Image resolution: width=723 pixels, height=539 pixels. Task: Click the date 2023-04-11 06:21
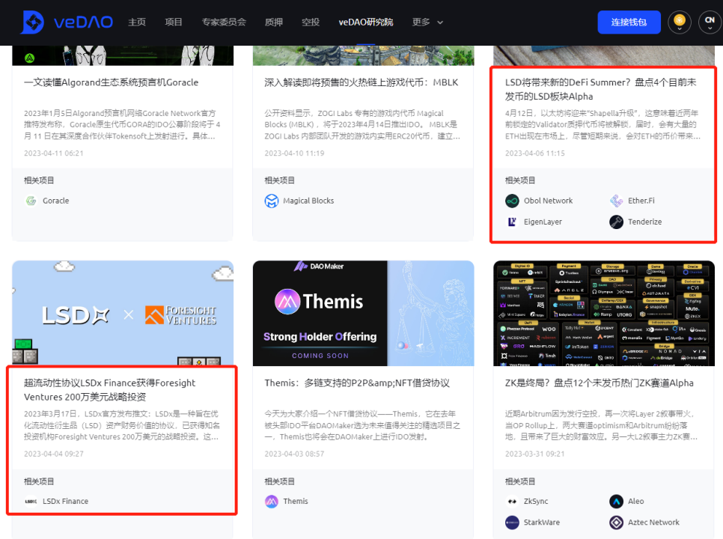[53, 153]
